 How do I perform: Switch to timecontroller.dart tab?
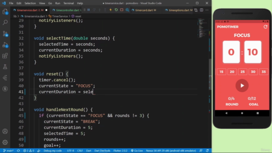pos(67,10)
